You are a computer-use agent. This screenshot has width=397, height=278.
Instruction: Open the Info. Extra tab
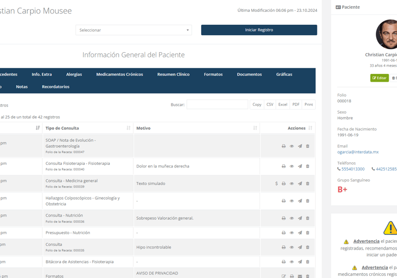click(x=42, y=74)
